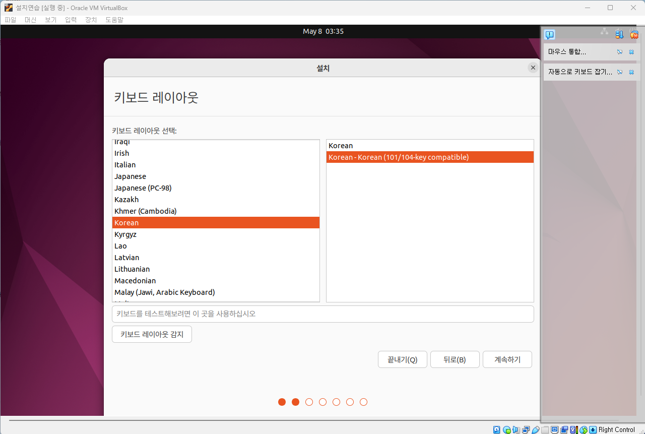Close the 설치 installer dialog
The height and width of the screenshot is (434, 645).
point(533,68)
